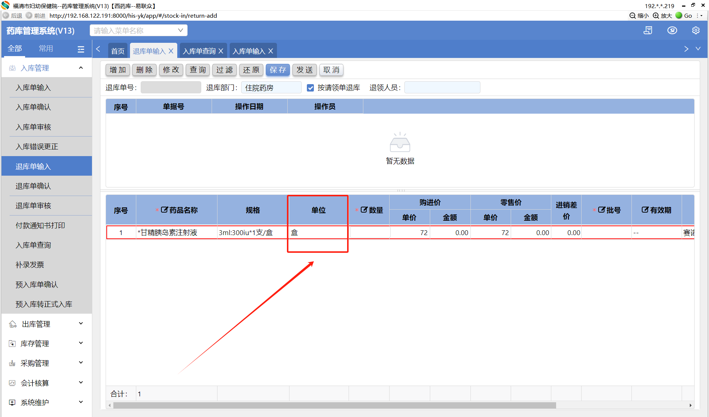Viewport: 709px width, 417px height.
Task: Click the zoom-in magnifier icon 放大
Action: point(656,15)
